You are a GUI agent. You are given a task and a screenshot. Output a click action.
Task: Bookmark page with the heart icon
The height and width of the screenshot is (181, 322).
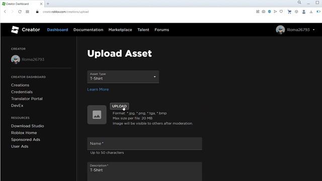281,12
